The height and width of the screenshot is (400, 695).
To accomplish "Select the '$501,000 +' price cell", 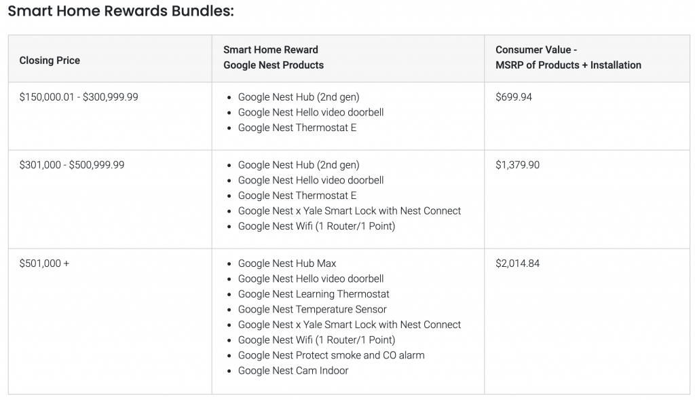I will click(44, 263).
